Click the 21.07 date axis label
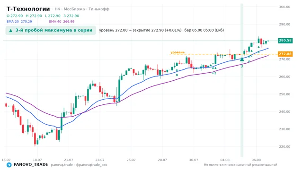The width and height of the screenshot is (303, 170). pyautogui.click(x=69, y=160)
